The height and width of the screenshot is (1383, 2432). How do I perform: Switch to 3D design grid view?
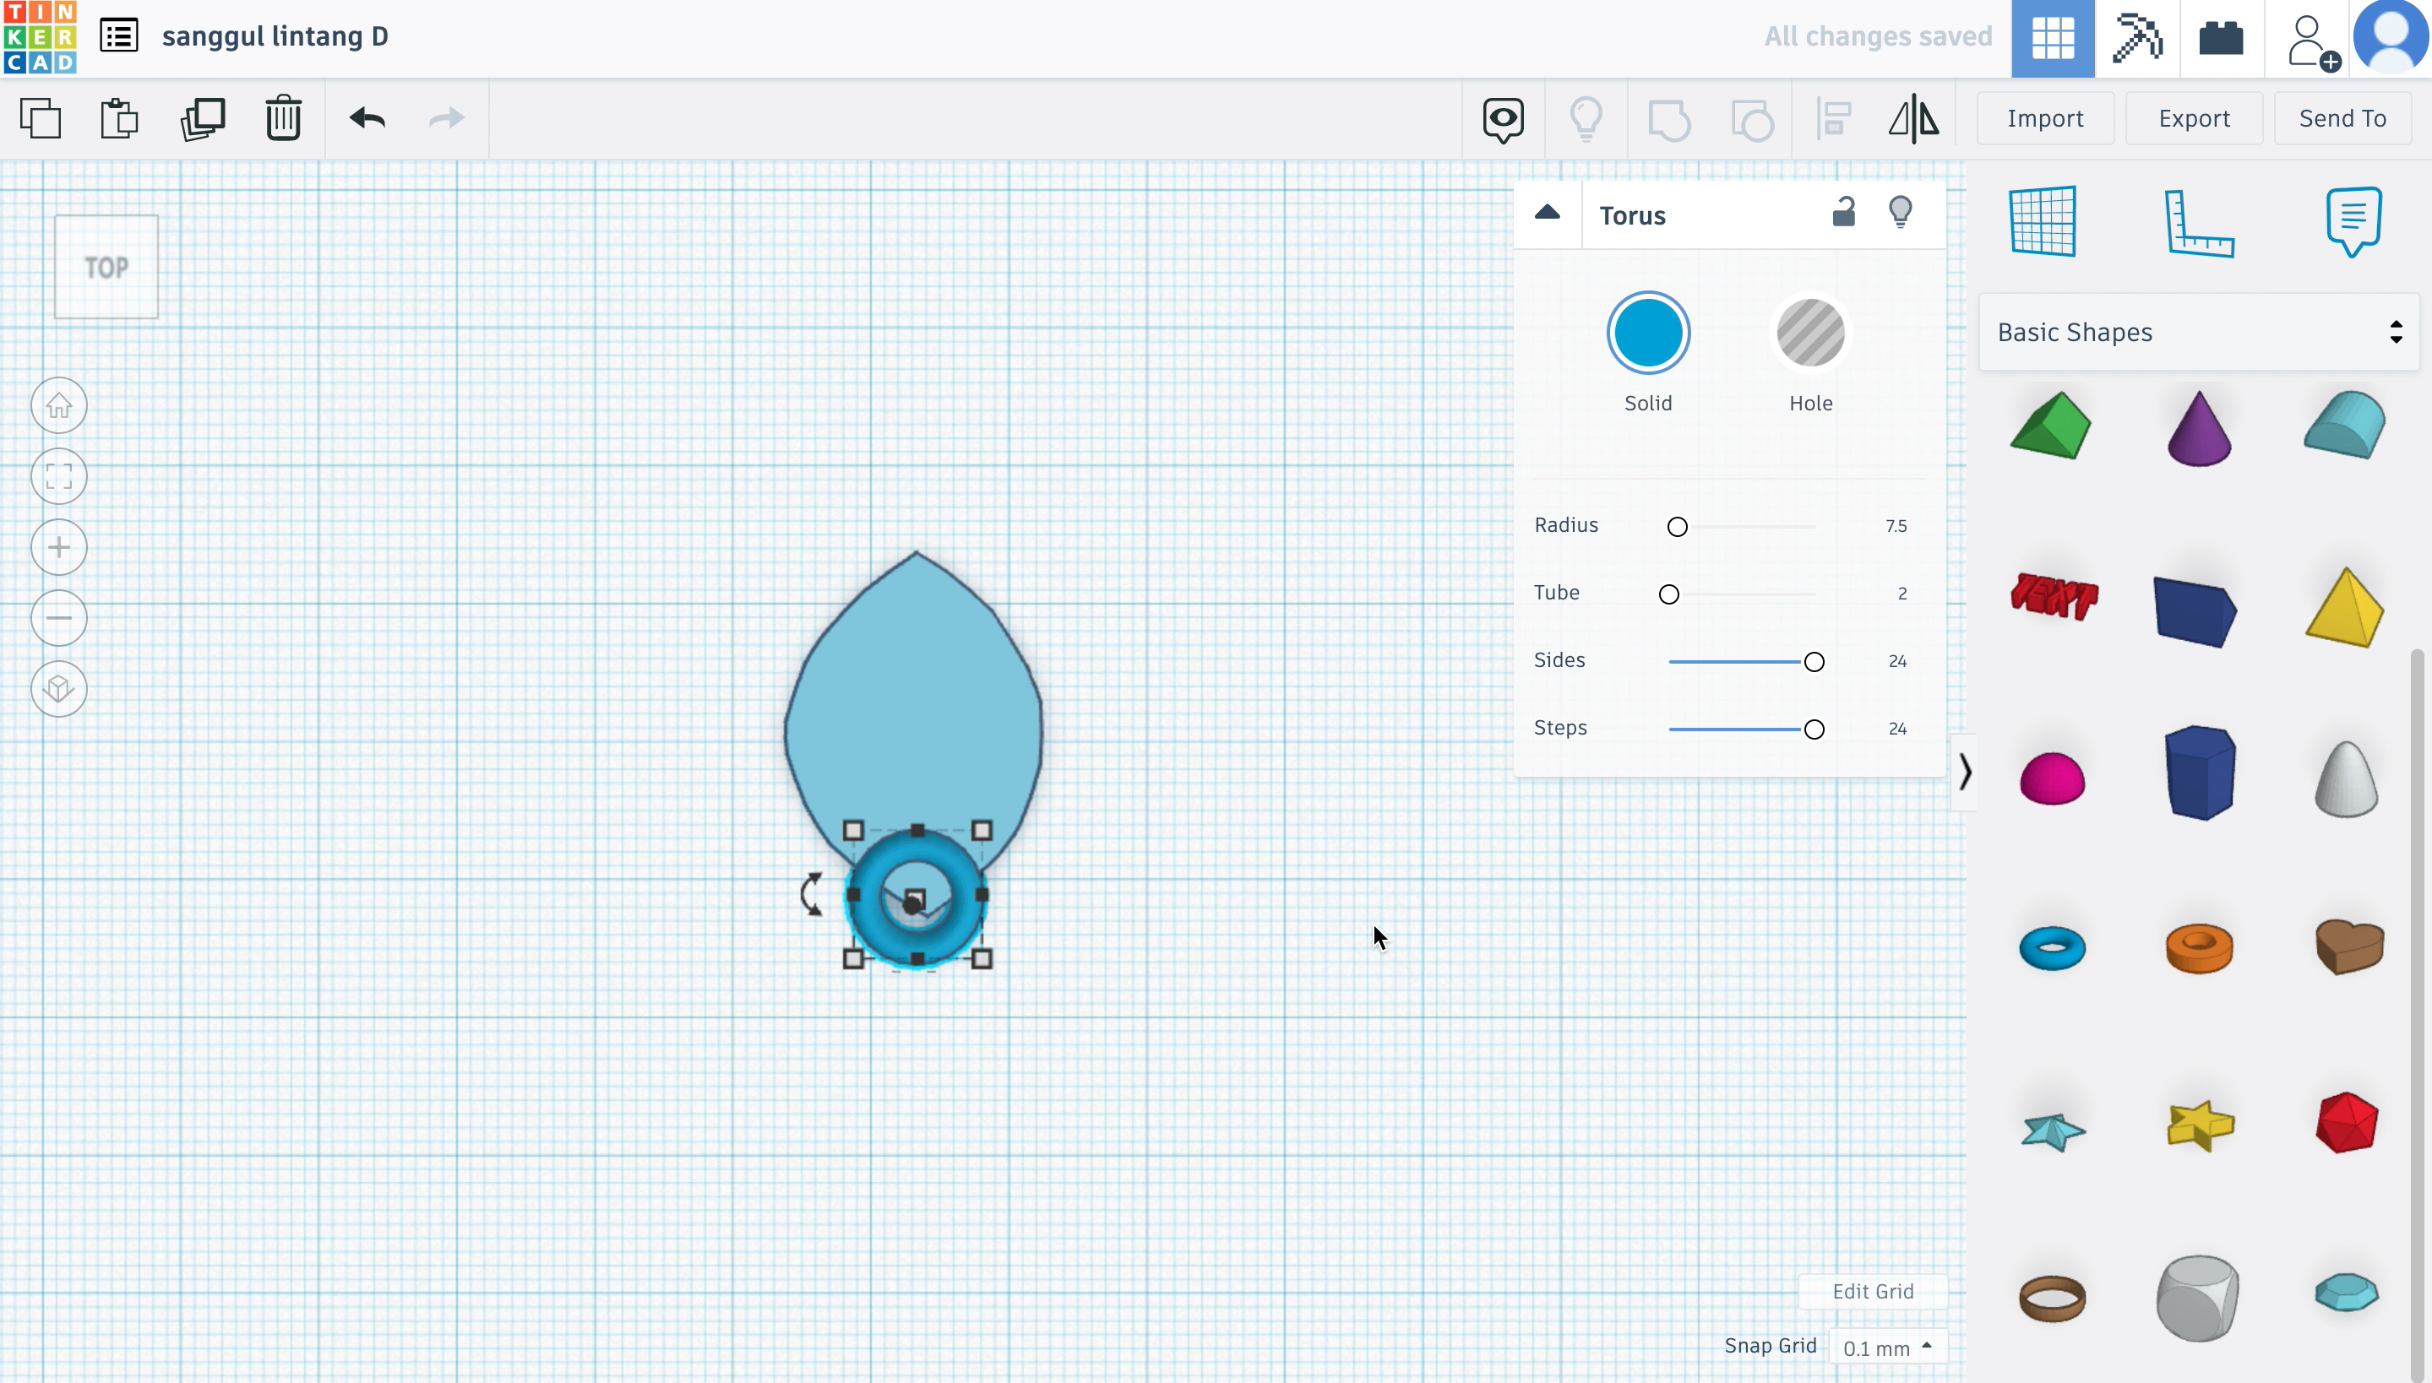point(2053,38)
